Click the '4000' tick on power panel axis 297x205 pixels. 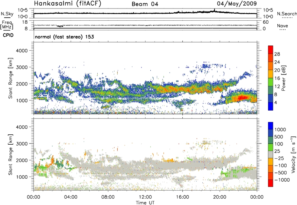pos(22,51)
